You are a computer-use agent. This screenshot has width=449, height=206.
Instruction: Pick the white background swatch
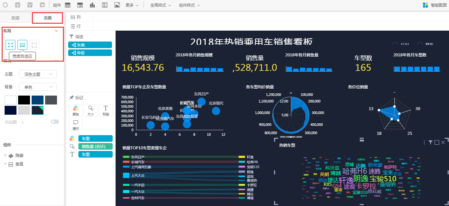pyautogui.click(x=11, y=100)
